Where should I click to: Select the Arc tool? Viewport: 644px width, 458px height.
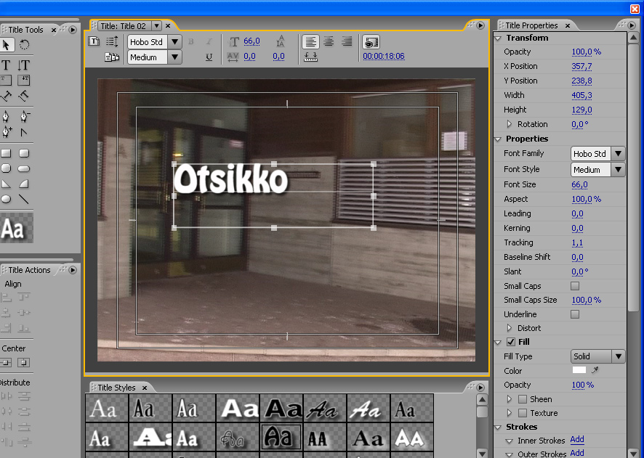click(x=24, y=184)
